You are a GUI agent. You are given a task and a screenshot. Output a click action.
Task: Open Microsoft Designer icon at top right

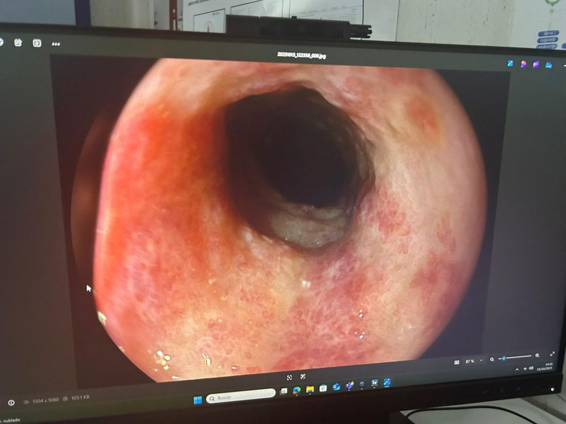coord(510,63)
